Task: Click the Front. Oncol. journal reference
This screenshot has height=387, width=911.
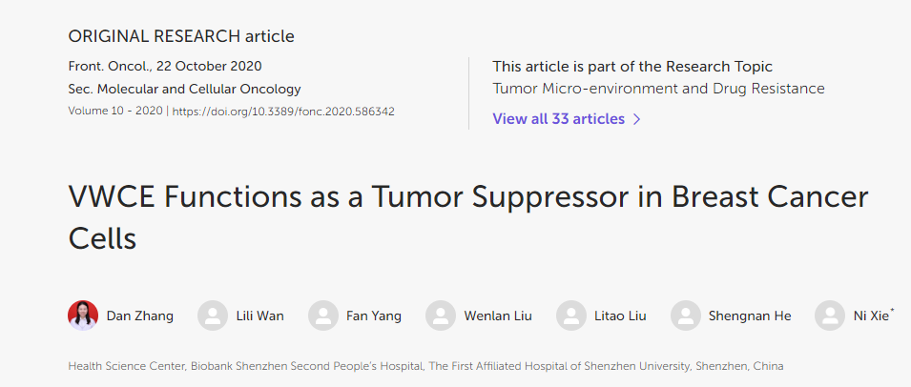Action: (110, 66)
